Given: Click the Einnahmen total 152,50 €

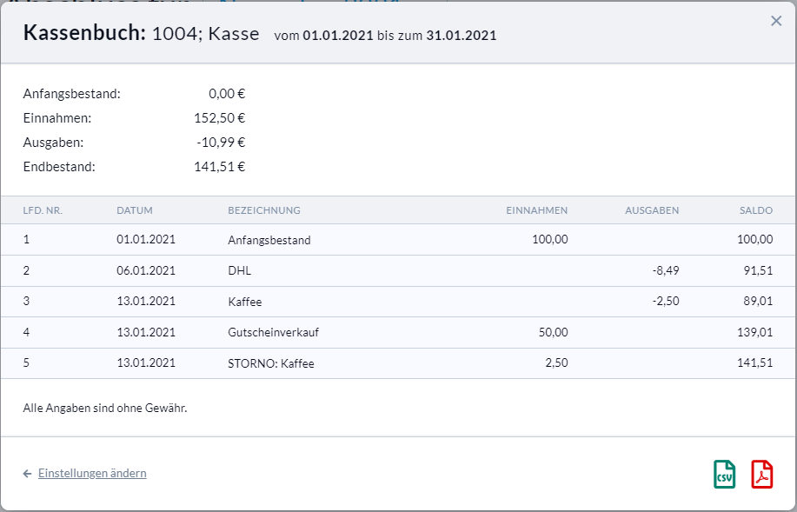Looking at the screenshot, I should pyautogui.click(x=219, y=118).
